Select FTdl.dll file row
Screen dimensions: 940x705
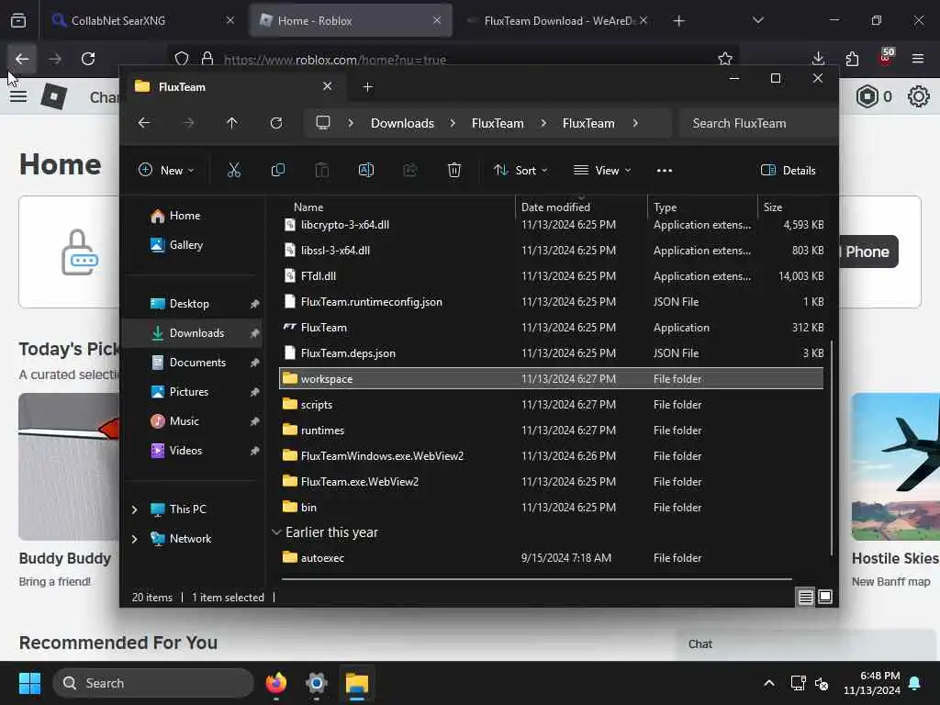click(x=552, y=275)
